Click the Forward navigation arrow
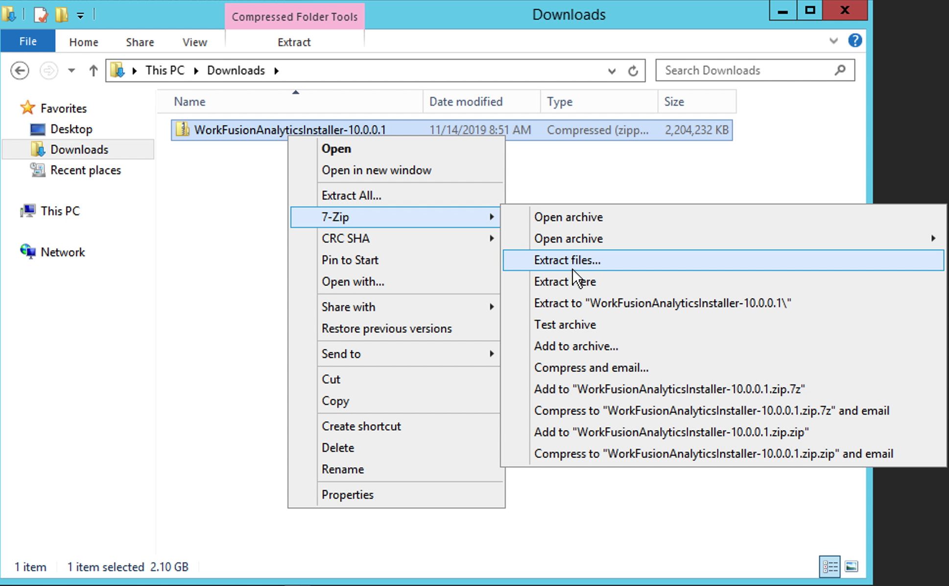Screen dimensions: 949x586 [x=48, y=71]
